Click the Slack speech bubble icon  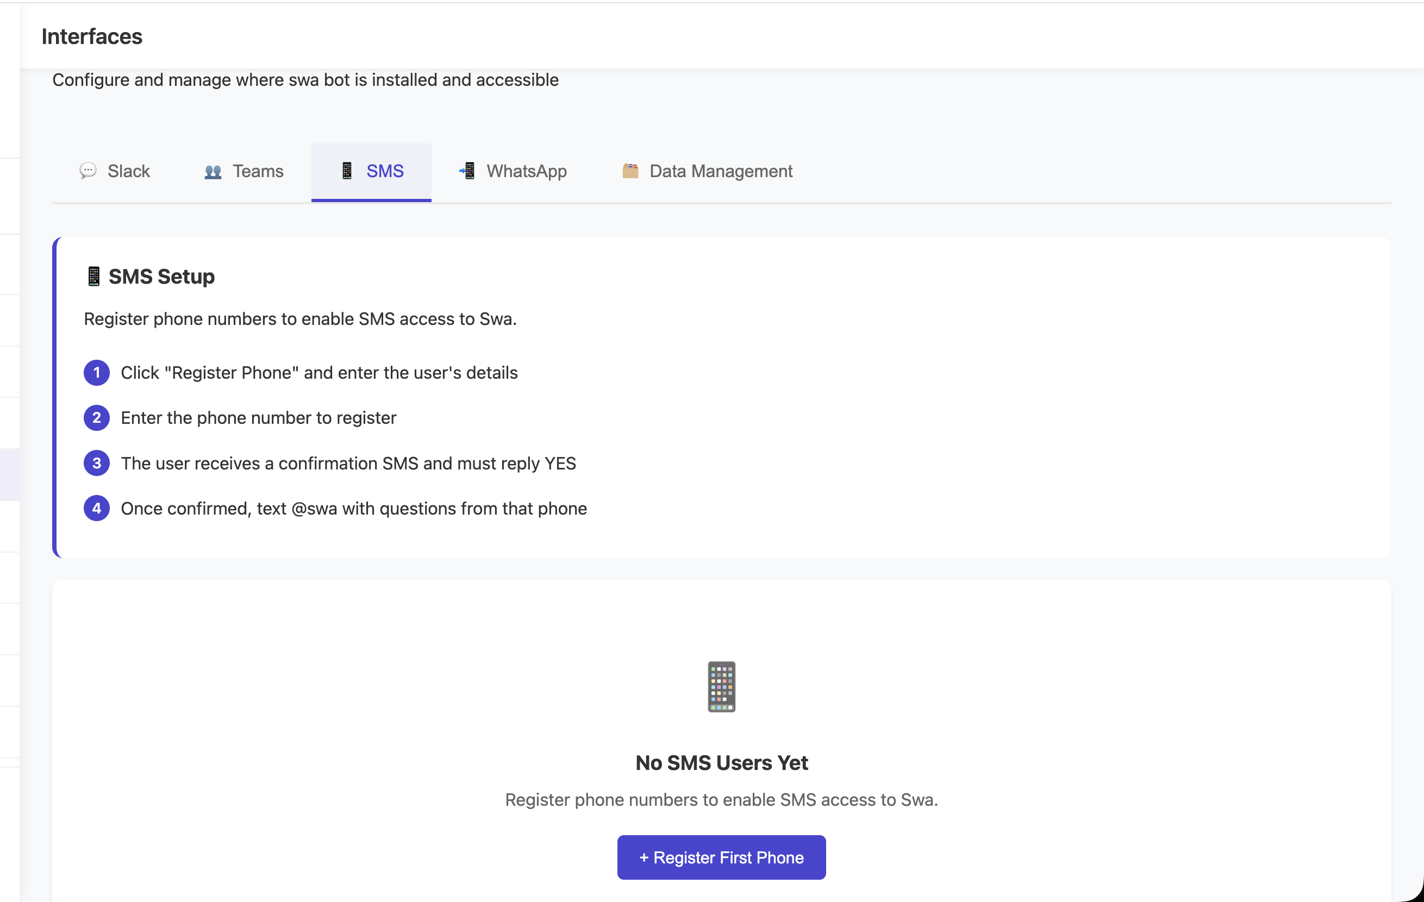pos(88,171)
